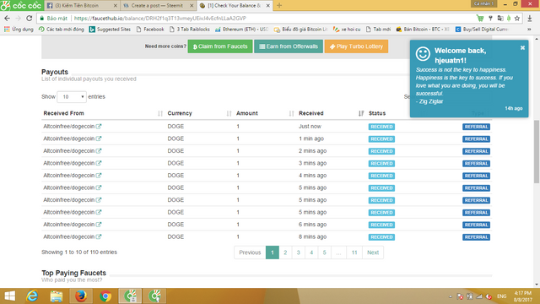Open taskbar clock showing 4:17 PM
The image size is (540, 304).
click(x=523, y=296)
